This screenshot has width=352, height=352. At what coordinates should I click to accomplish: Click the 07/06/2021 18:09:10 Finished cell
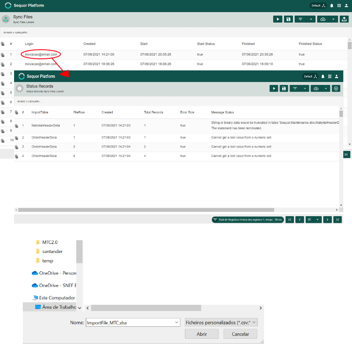tap(257, 64)
